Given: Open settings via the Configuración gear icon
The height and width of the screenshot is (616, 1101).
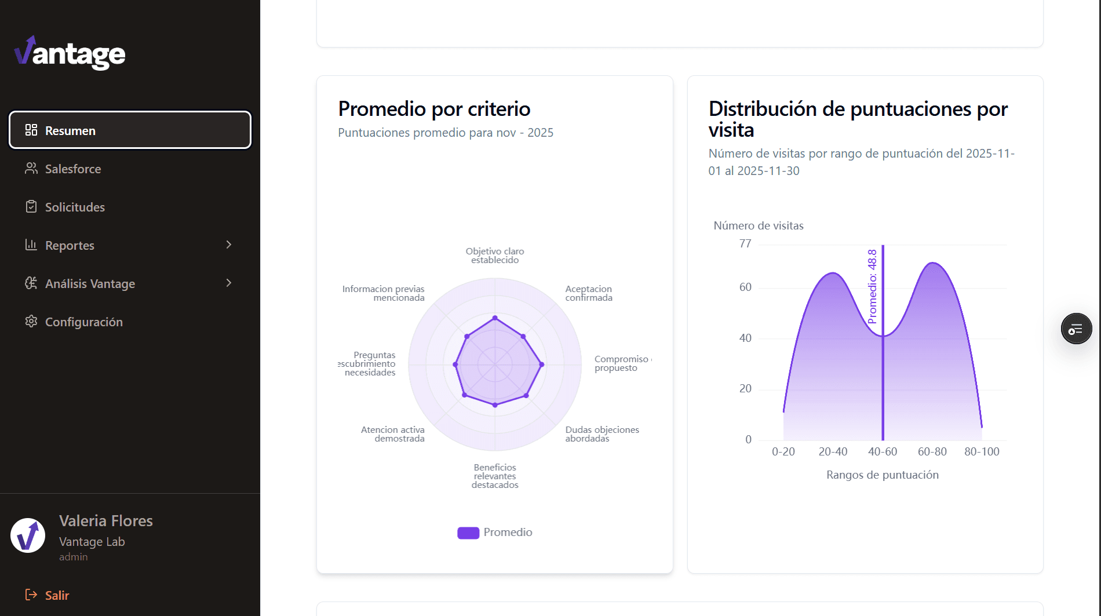Looking at the screenshot, I should click(31, 322).
